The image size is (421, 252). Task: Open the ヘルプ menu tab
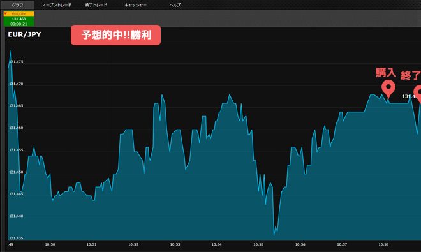pos(175,5)
